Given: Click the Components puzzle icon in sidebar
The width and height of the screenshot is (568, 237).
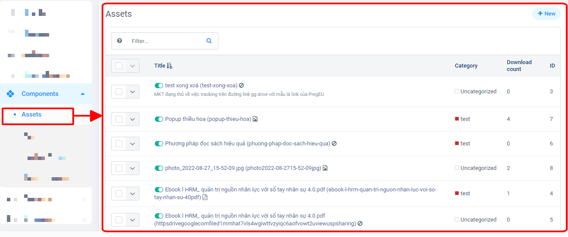Looking at the screenshot, I should coord(11,94).
